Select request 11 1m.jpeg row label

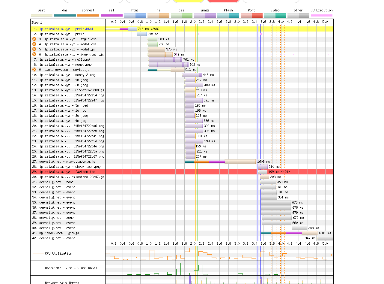60,80
